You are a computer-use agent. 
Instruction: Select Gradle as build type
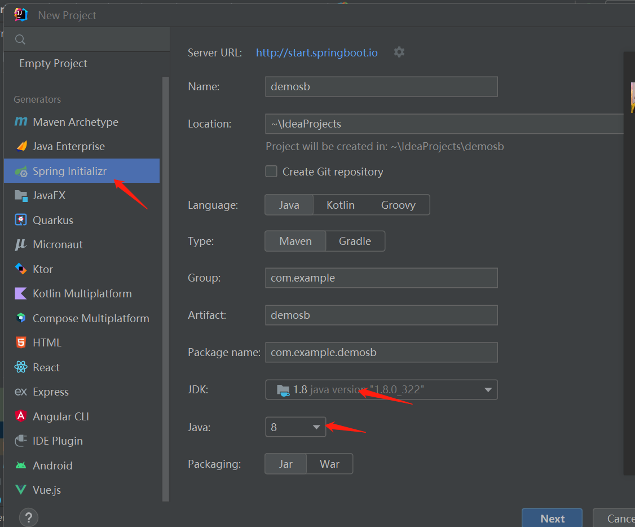[355, 240]
